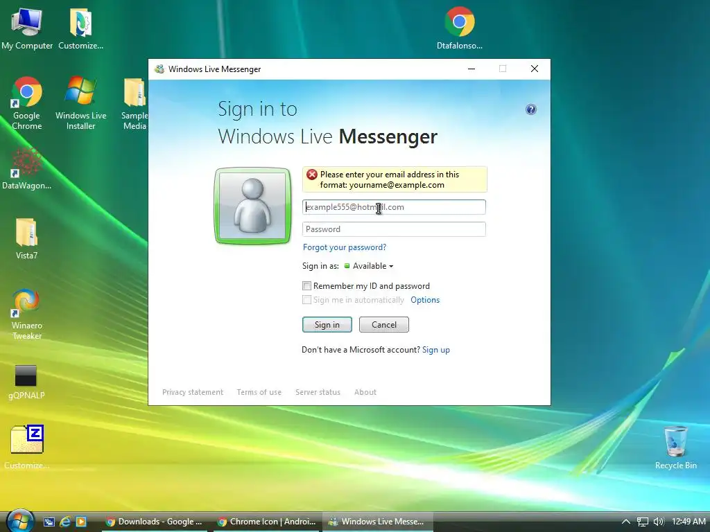
Task: Switch to Chrome Icon taskbar item
Action: coord(266,522)
